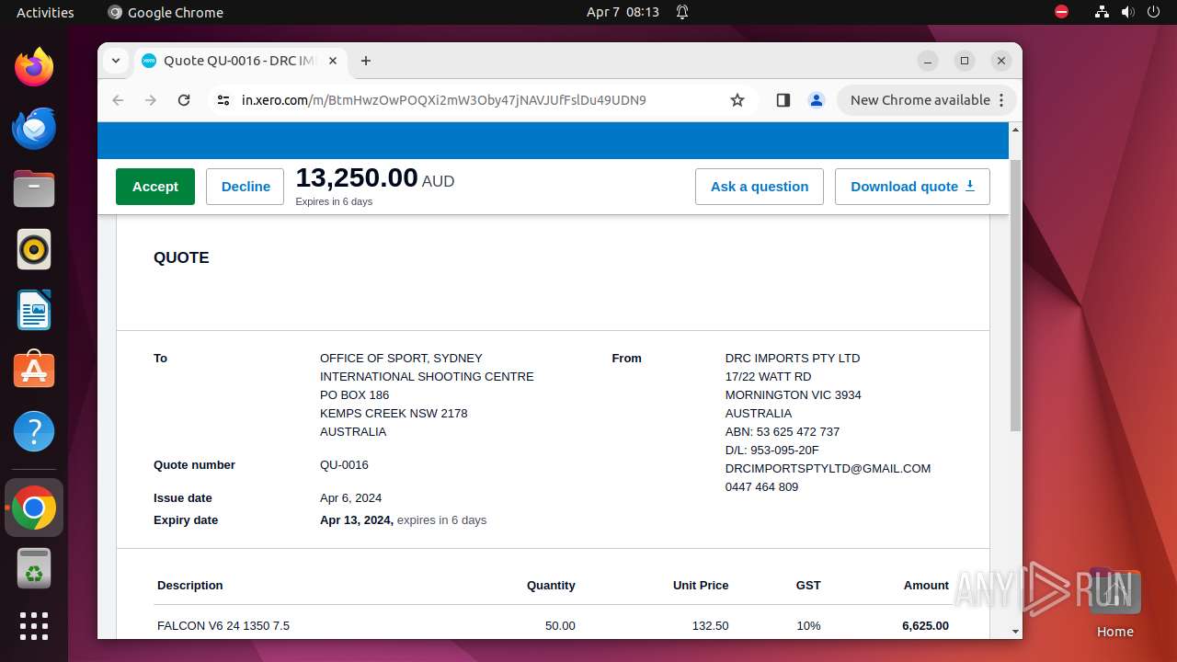This screenshot has height=662, width=1177.
Task: Open the tab search dropdown arrow
Action: 116,61
